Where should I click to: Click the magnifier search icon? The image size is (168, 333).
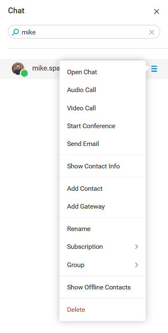pos(15,32)
